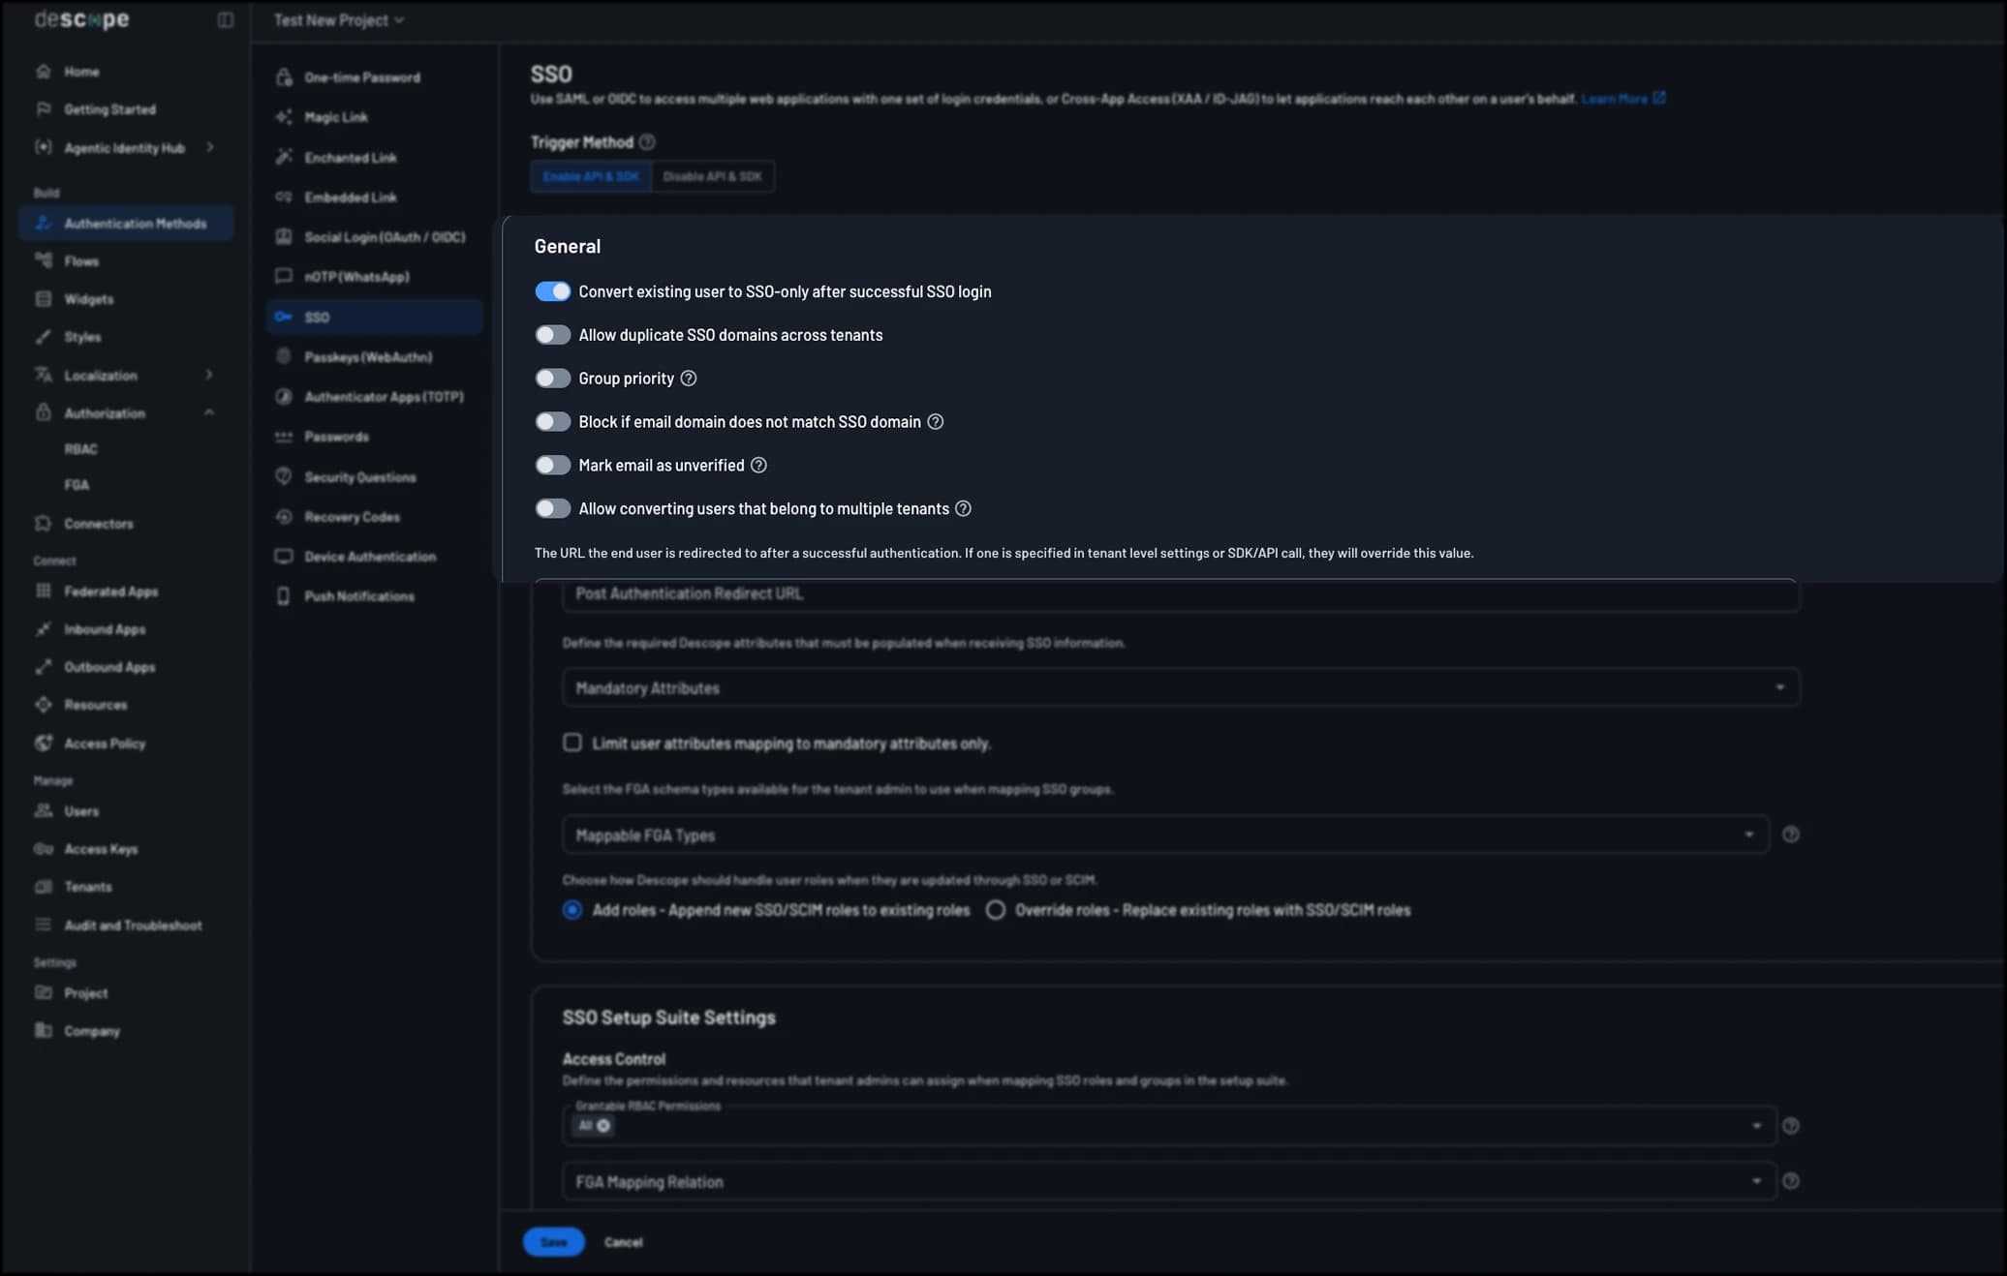Click the Save button

coord(554,1242)
